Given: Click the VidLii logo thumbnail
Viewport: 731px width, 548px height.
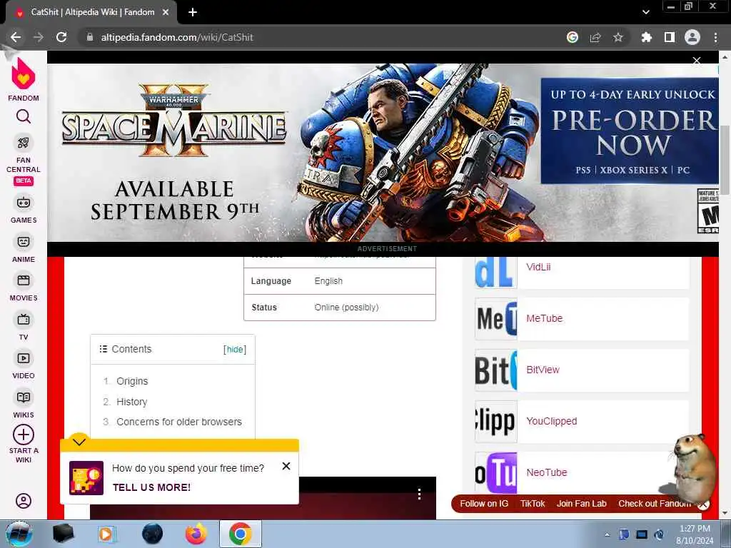Looking at the screenshot, I should pos(496,272).
